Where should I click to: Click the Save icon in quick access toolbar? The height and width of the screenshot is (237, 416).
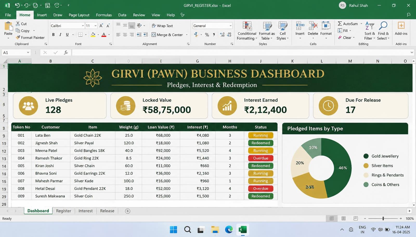pyautogui.click(x=48, y=5)
